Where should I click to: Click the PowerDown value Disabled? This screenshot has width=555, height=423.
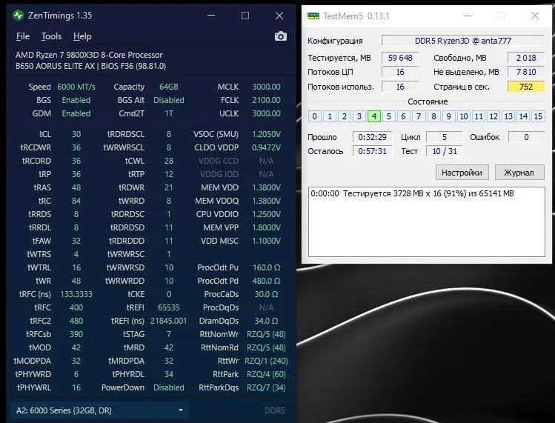[x=169, y=387]
